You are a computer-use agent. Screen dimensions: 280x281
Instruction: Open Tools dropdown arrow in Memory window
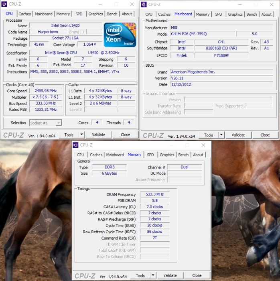[x=153, y=275]
